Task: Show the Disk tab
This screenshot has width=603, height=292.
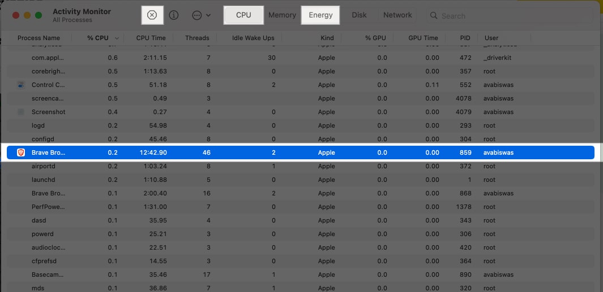Action: tap(359, 15)
